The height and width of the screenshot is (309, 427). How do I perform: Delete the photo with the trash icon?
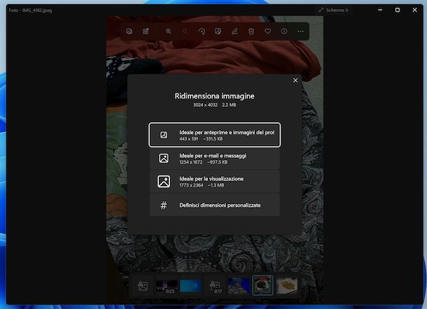[x=251, y=31]
